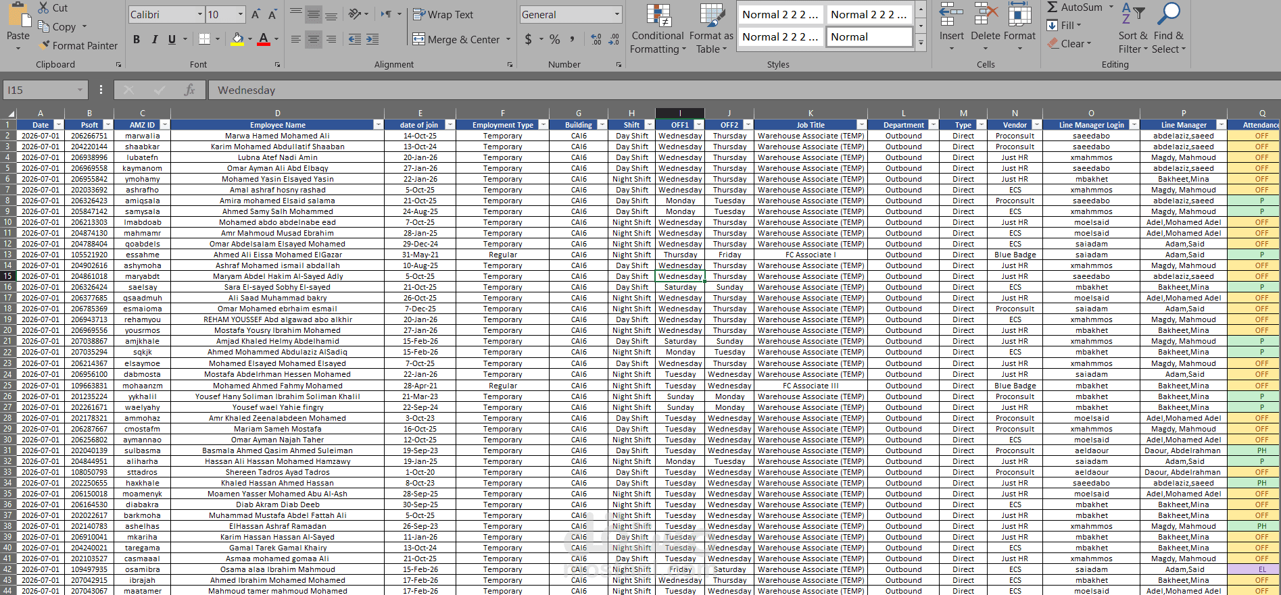Increase the cell indent
1281x595 pixels.
(x=372, y=39)
